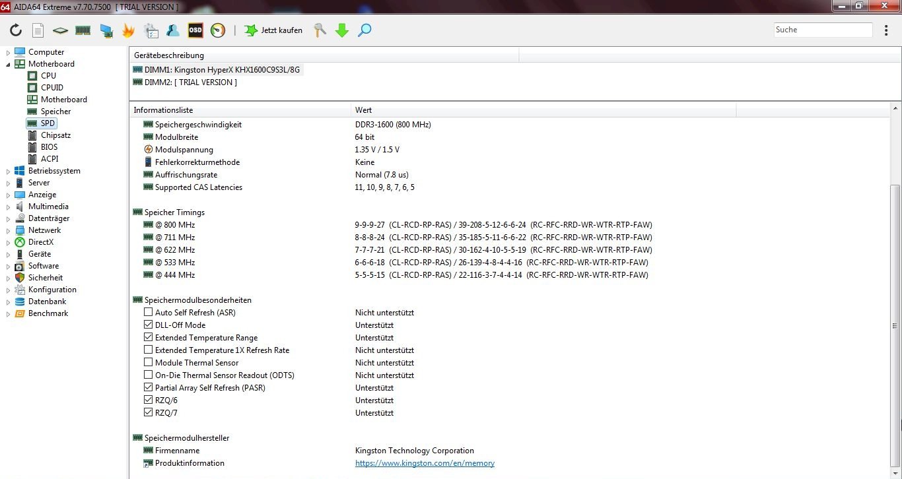
Task: Uncheck the DLL-Off Mode checkbox
Action: (148, 325)
